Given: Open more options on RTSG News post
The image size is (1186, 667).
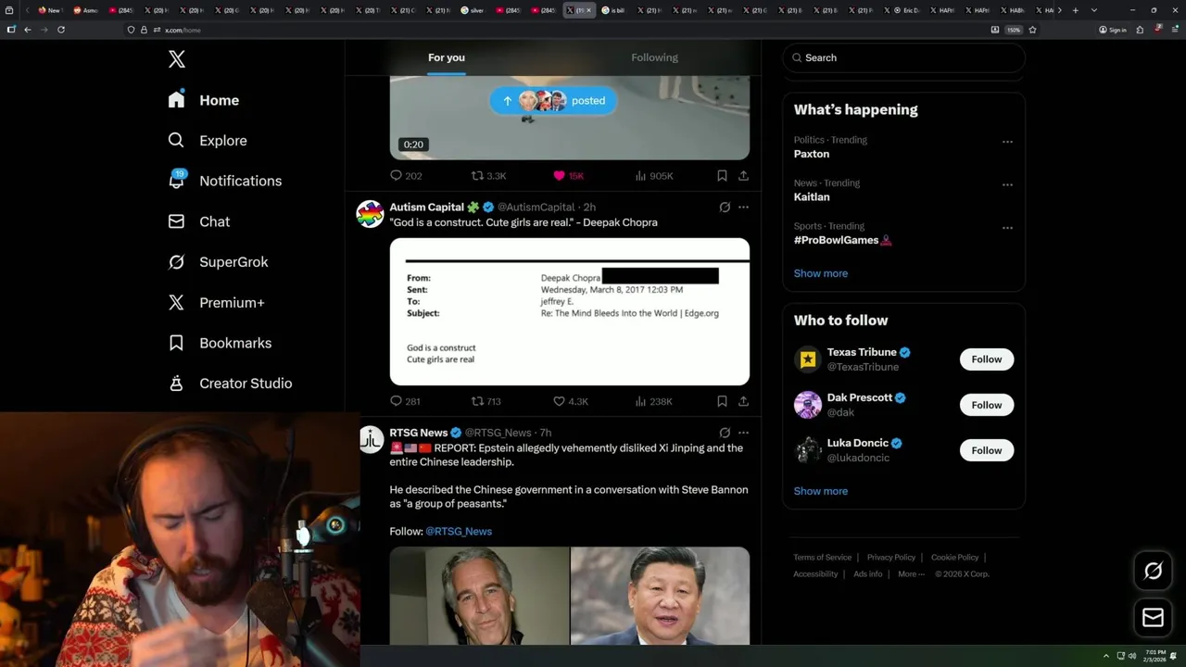Looking at the screenshot, I should (743, 433).
